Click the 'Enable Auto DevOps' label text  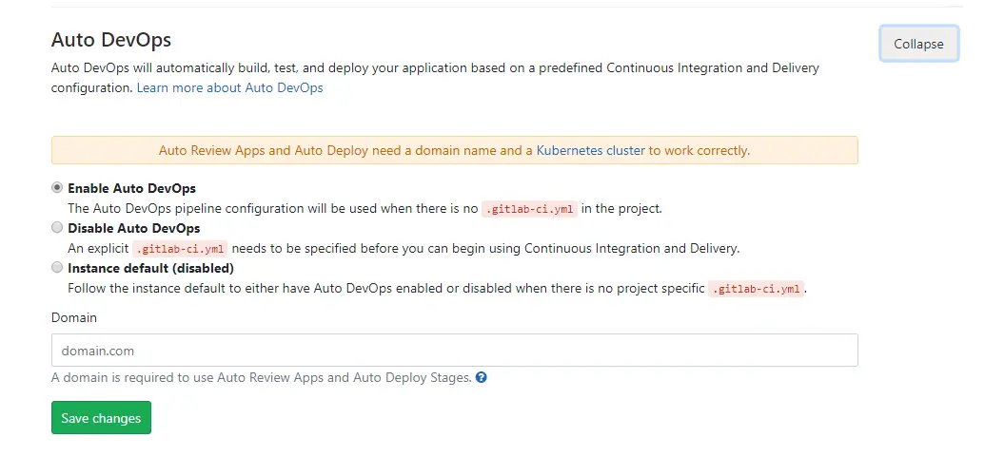click(x=131, y=188)
